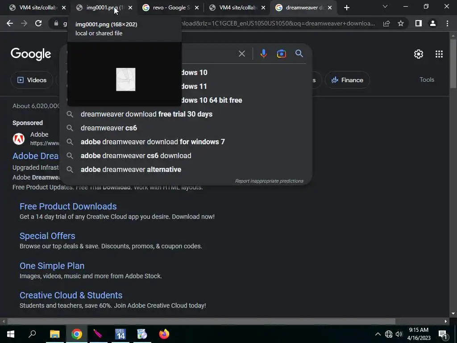Screen dimensions: 457x343
Task: Select suggestion adobe dreamweaver cs6 download
Action: click(x=186, y=155)
